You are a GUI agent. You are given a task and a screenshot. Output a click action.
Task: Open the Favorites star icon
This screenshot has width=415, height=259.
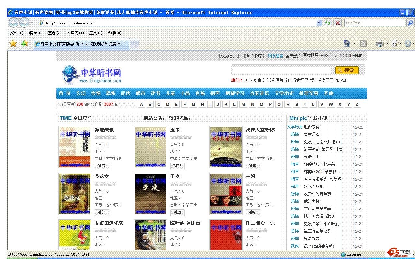coord(13,43)
